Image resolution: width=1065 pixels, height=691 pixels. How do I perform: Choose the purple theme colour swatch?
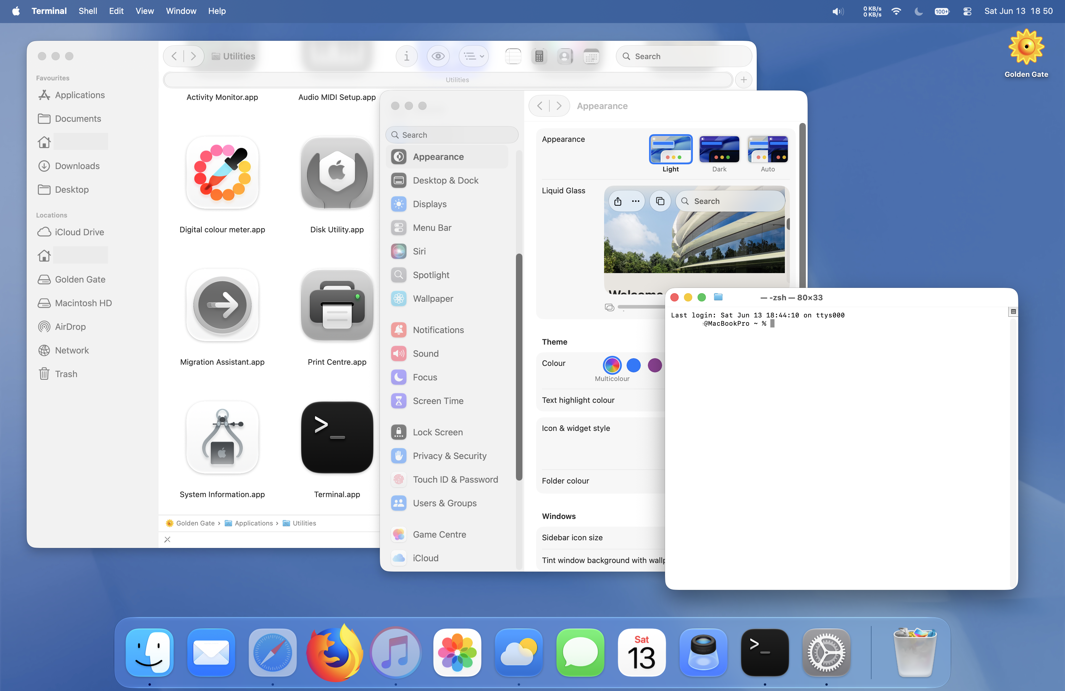coord(655,365)
